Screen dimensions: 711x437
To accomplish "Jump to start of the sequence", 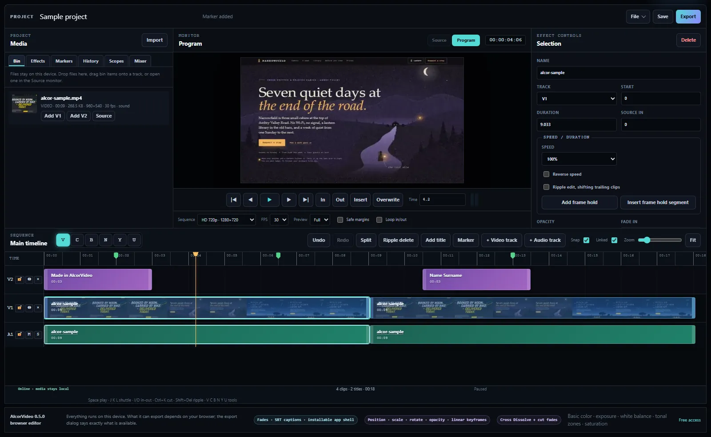I will 233,200.
